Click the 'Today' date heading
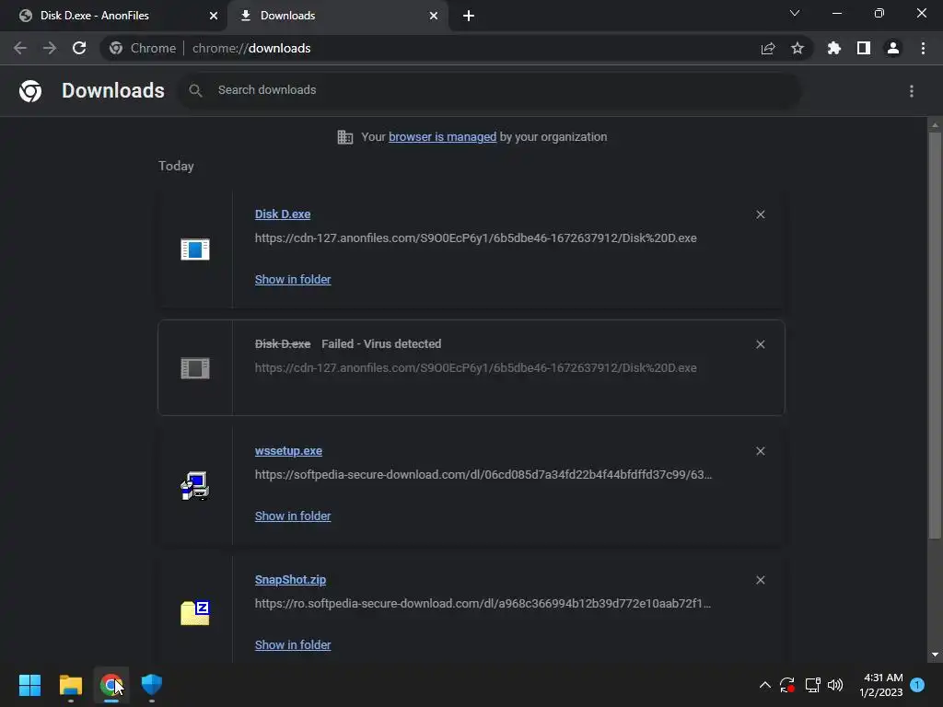The image size is (943, 707). tap(176, 166)
